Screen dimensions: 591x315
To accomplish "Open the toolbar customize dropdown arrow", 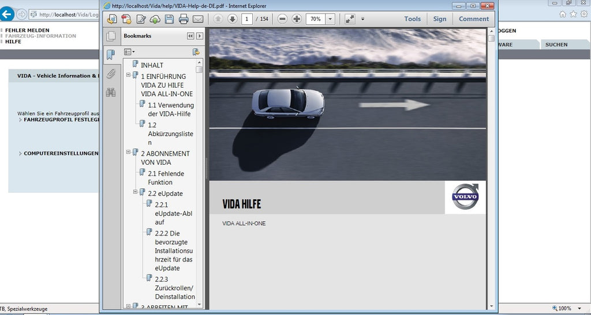I will pyautogui.click(x=362, y=19).
